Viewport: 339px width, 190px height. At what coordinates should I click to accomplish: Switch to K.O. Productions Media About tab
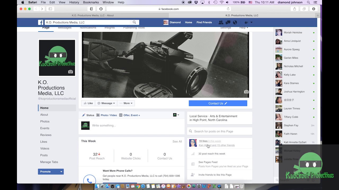coord(93,15)
